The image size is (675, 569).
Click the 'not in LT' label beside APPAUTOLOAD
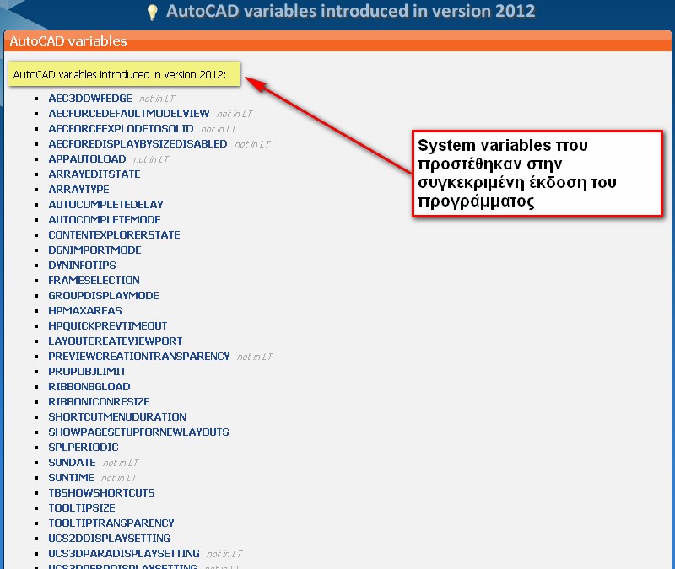point(151,159)
